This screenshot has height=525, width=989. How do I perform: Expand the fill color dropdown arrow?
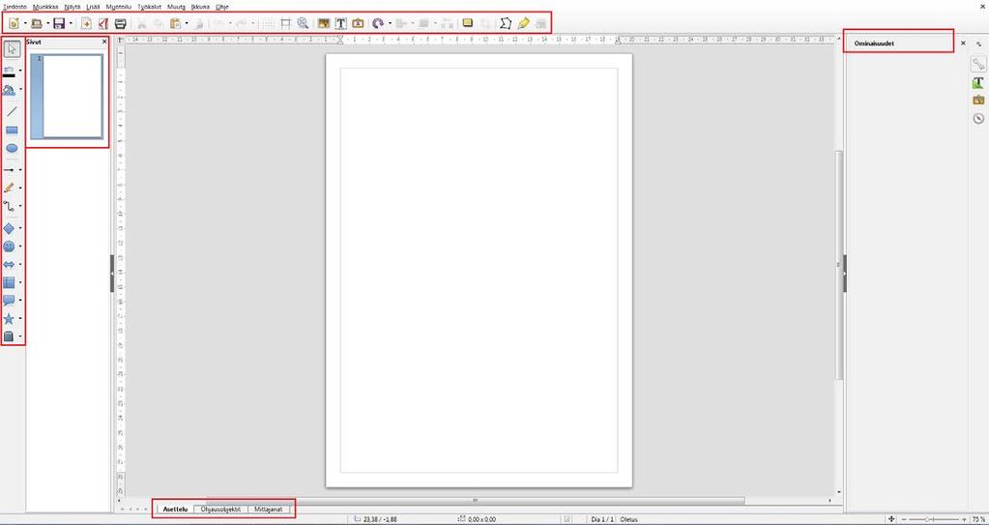[20, 90]
